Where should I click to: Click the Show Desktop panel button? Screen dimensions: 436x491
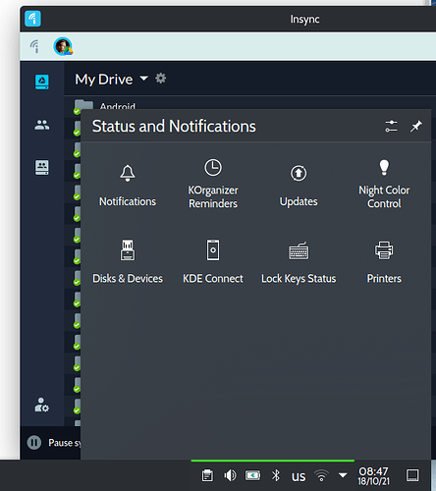tap(412, 475)
